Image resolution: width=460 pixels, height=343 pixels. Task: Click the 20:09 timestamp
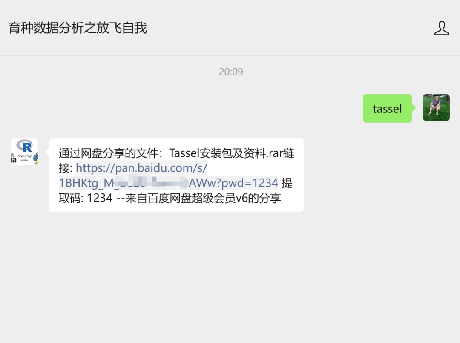(231, 72)
